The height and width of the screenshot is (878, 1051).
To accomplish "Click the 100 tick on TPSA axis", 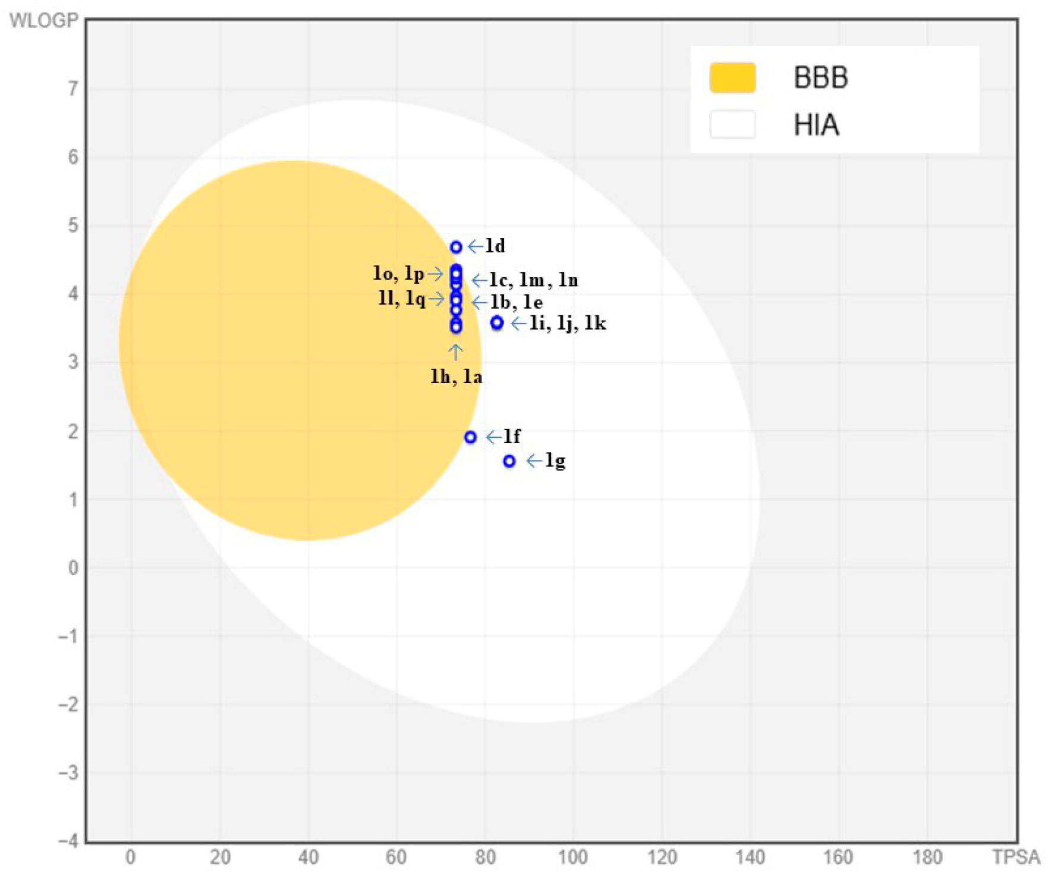I will pyautogui.click(x=572, y=857).
